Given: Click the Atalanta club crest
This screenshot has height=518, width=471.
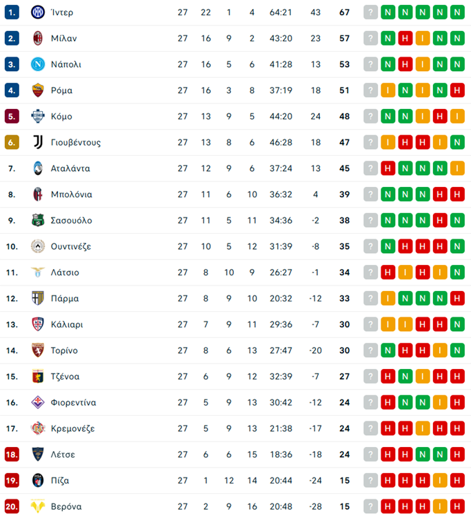Looking at the screenshot, I should pyautogui.click(x=37, y=168).
